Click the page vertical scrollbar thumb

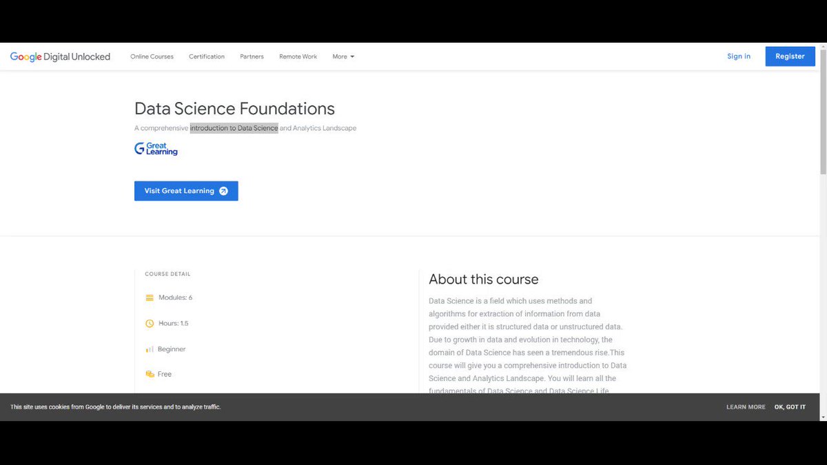click(823, 112)
